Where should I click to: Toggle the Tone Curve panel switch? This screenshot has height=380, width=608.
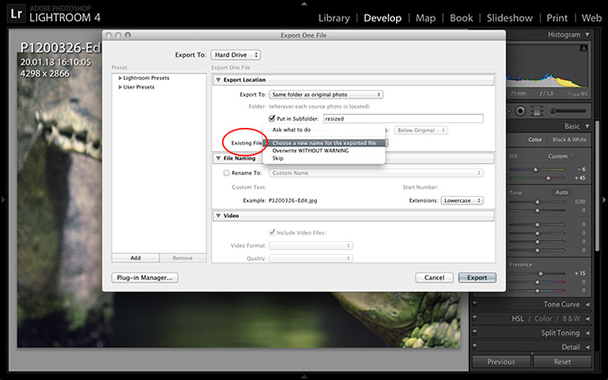(x=475, y=305)
